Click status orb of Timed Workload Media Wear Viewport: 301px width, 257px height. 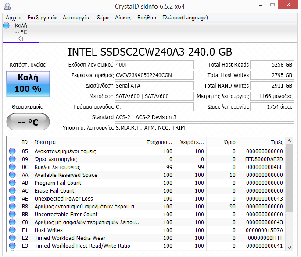12,238
